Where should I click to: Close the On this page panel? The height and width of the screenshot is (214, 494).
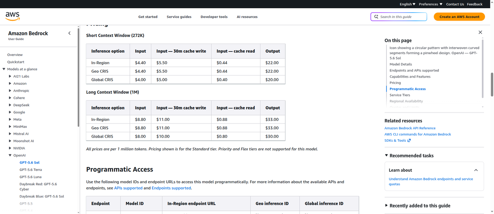(x=480, y=32)
